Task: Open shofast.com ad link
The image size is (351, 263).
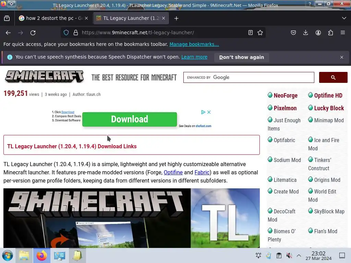Action: [203, 126]
